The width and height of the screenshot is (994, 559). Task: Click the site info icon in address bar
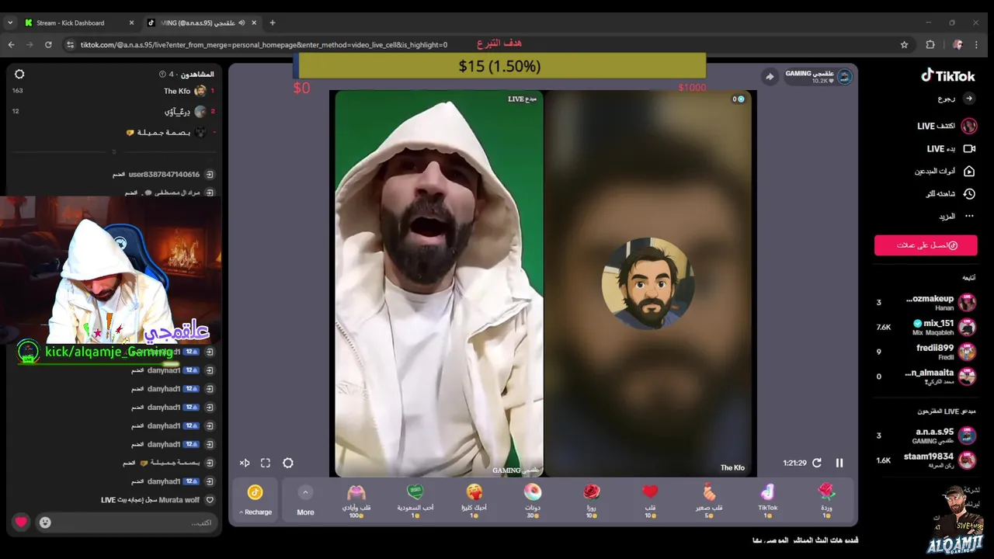(70, 45)
